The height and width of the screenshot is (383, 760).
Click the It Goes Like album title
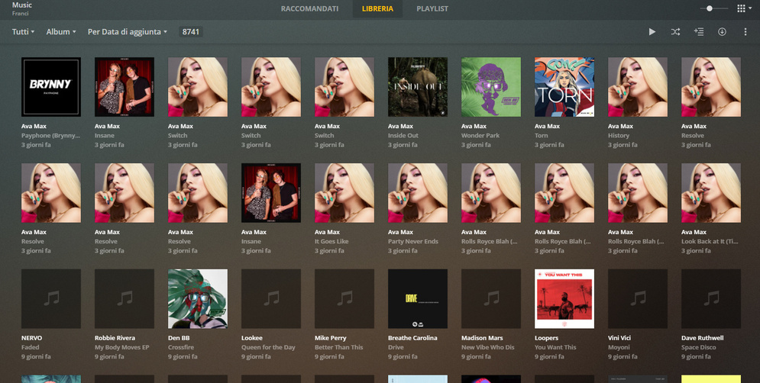pos(331,241)
